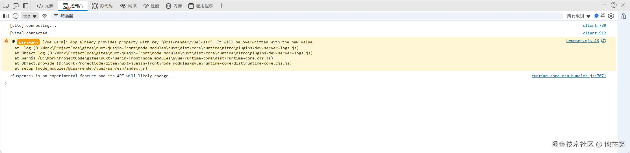Add a new tool with plus icon
The height and width of the screenshot is (153, 630).
[221, 6]
